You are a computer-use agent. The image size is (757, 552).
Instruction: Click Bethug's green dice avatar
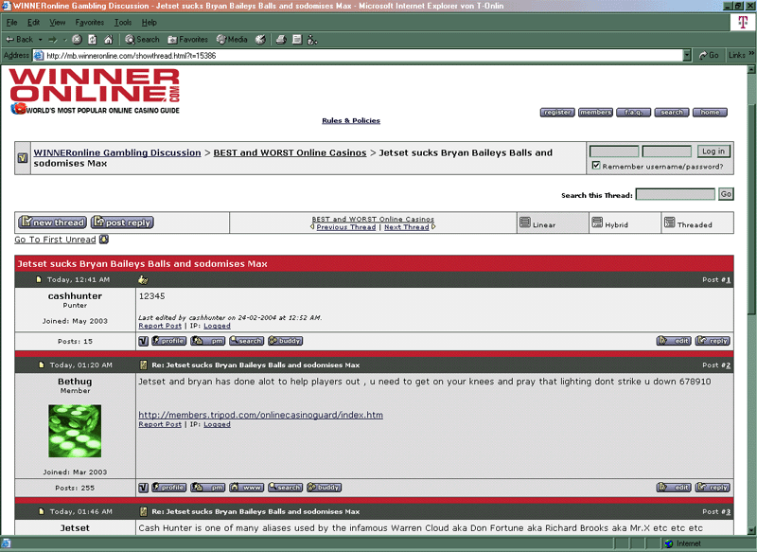pyautogui.click(x=75, y=431)
